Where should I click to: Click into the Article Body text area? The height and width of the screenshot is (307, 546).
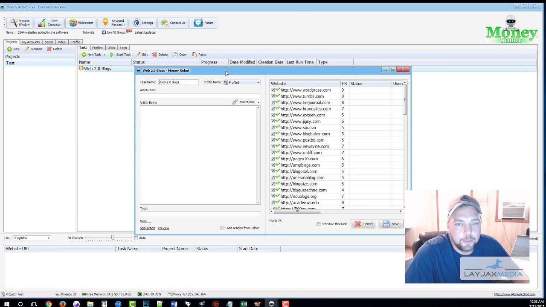pos(198,155)
